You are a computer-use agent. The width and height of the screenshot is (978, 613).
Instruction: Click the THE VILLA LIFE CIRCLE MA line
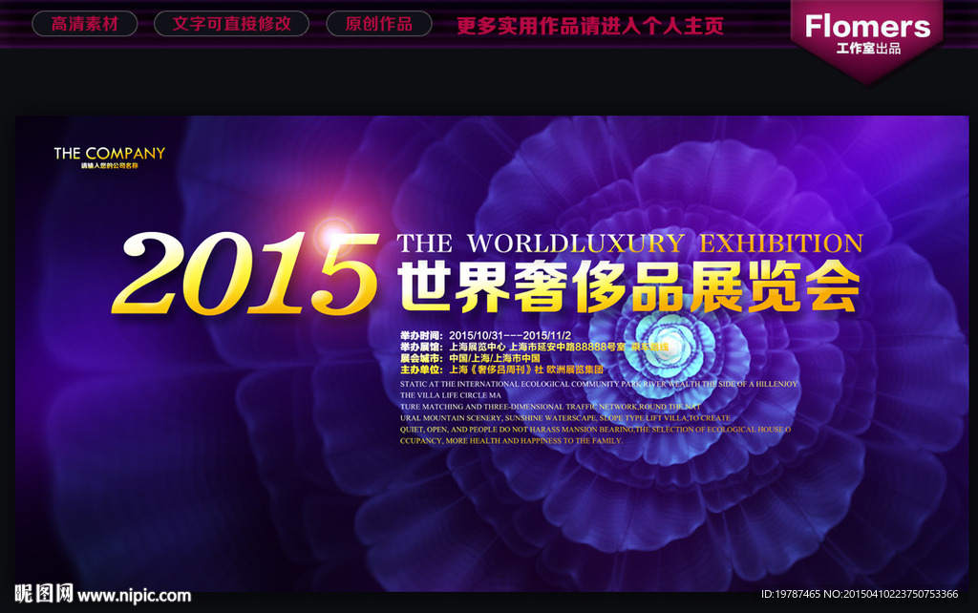coord(451,395)
